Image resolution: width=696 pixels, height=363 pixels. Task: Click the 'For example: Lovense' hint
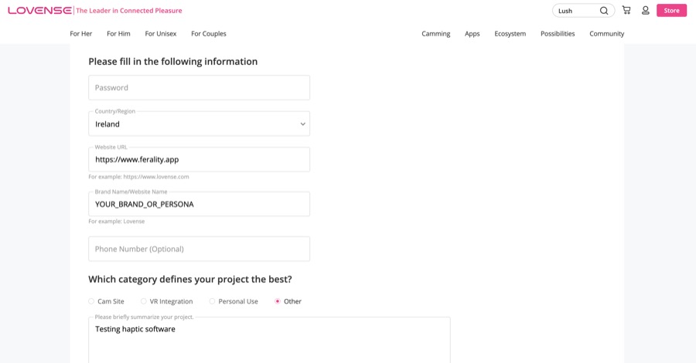pyautogui.click(x=116, y=222)
